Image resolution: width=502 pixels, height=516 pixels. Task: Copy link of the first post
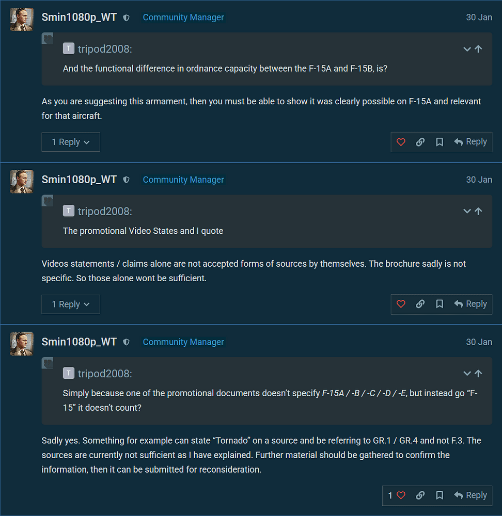(420, 142)
